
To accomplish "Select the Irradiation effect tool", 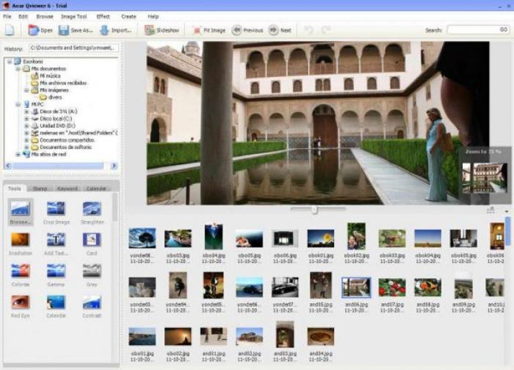I will (20, 243).
